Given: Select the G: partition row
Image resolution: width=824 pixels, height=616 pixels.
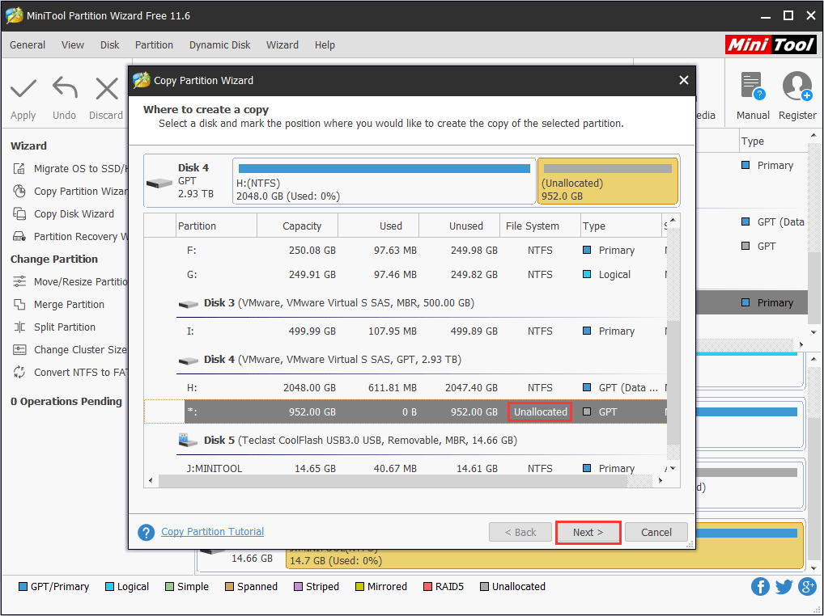Looking at the screenshot, I should [x=406, y=274].
